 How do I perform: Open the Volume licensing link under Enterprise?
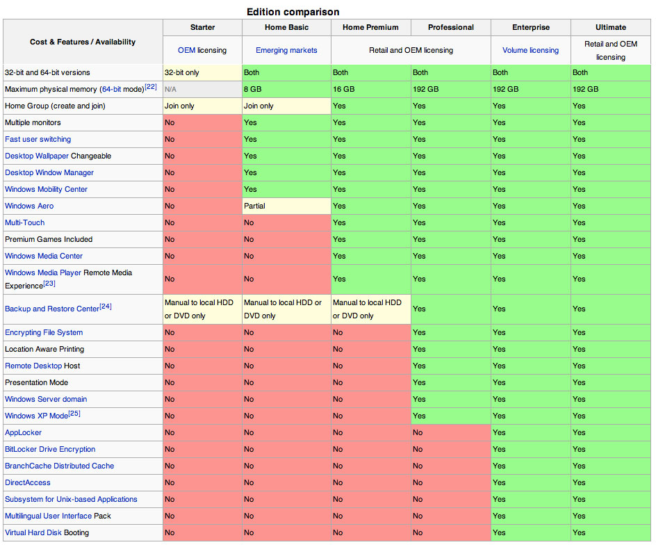(530, 50)
